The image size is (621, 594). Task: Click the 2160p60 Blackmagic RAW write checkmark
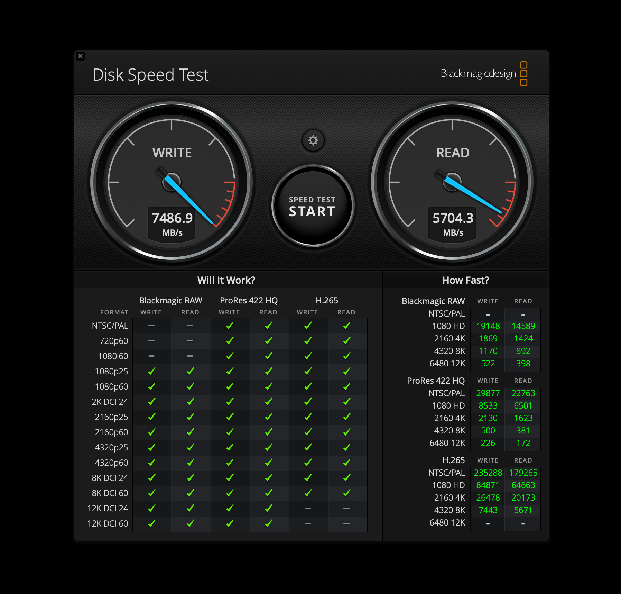point(151,432)
